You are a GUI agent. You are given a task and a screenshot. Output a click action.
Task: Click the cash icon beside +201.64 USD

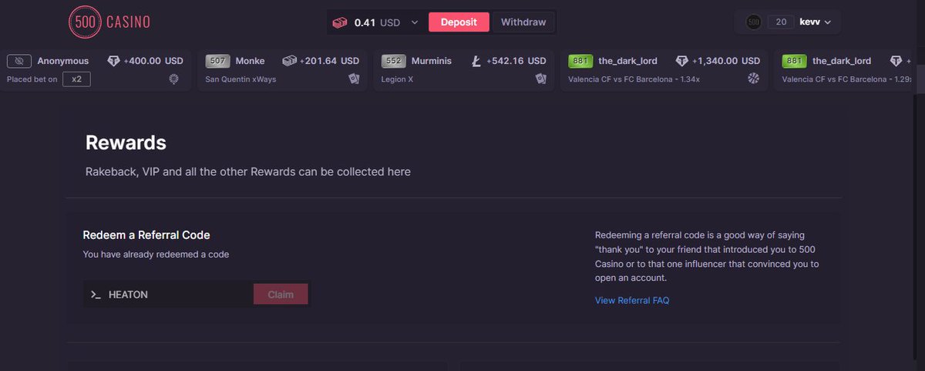(x=289, y=61)
